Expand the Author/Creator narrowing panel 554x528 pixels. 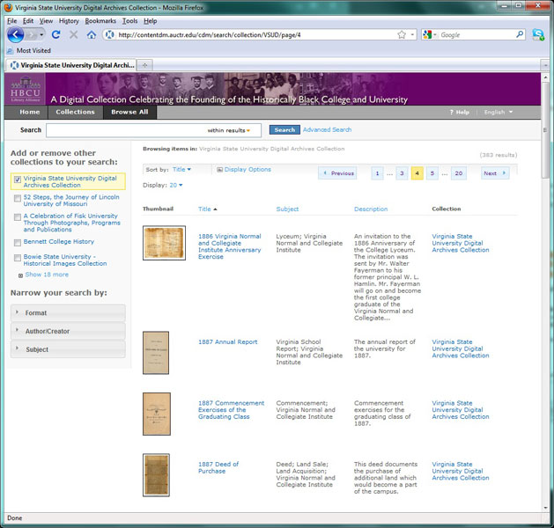click(68, 332)
